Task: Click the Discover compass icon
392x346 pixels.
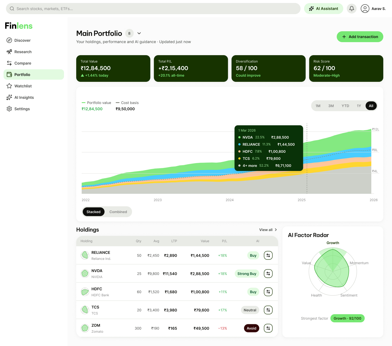Action: pos(9,40)
